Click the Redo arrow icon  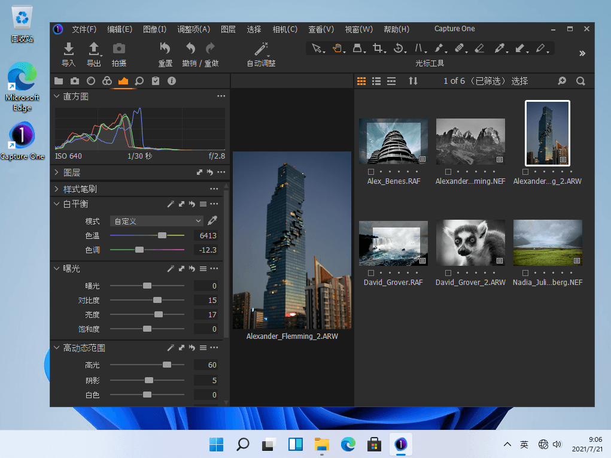click(x=211, y=48)
